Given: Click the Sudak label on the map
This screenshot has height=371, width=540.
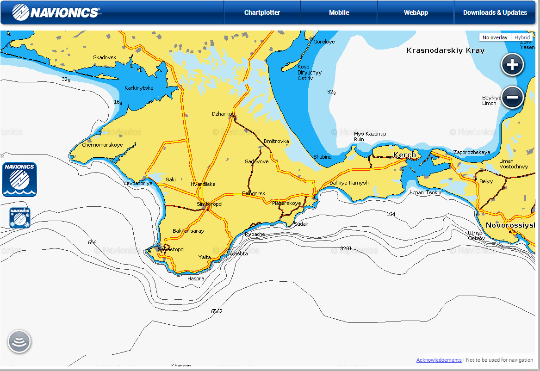Looking at the screenshot, I should click(301, 224).
